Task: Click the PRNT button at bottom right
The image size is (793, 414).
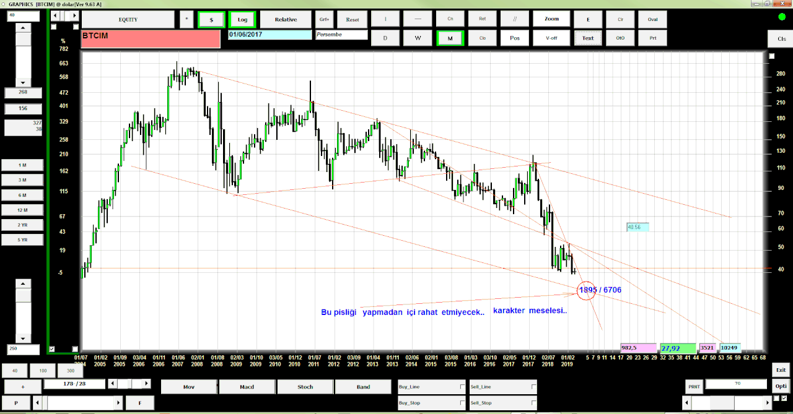Action: point(694,386)
